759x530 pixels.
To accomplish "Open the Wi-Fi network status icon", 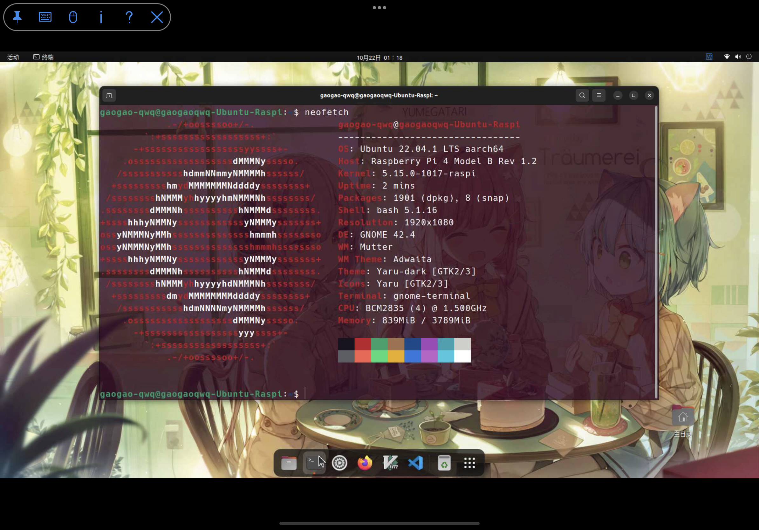I will pyautogui.click(x=727, y=57).
